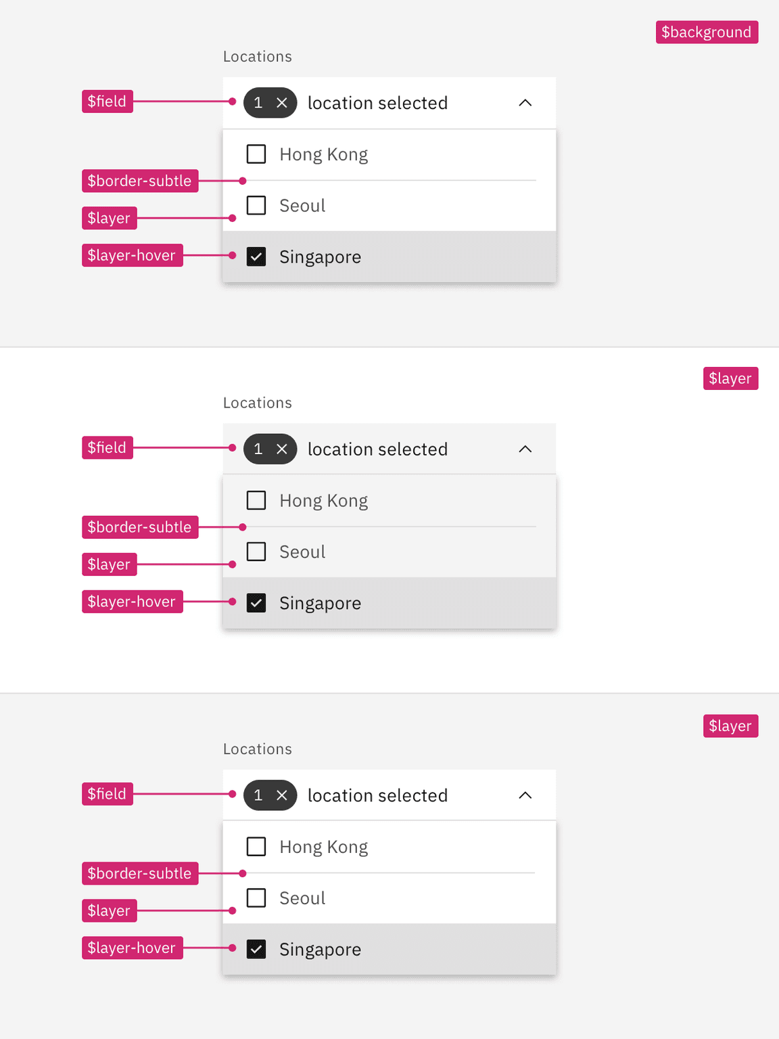This screenshot has height=1039, width=779.
Task: Click the 'location selected' field text in the top example
Action: click(x=377, y=103)
